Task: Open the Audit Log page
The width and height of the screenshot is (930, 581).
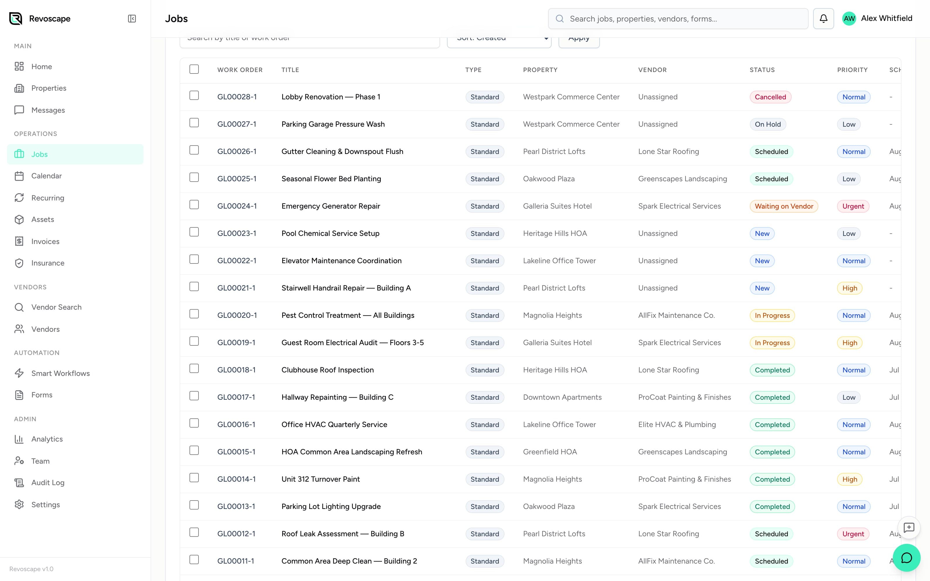Action: [75, 483]
